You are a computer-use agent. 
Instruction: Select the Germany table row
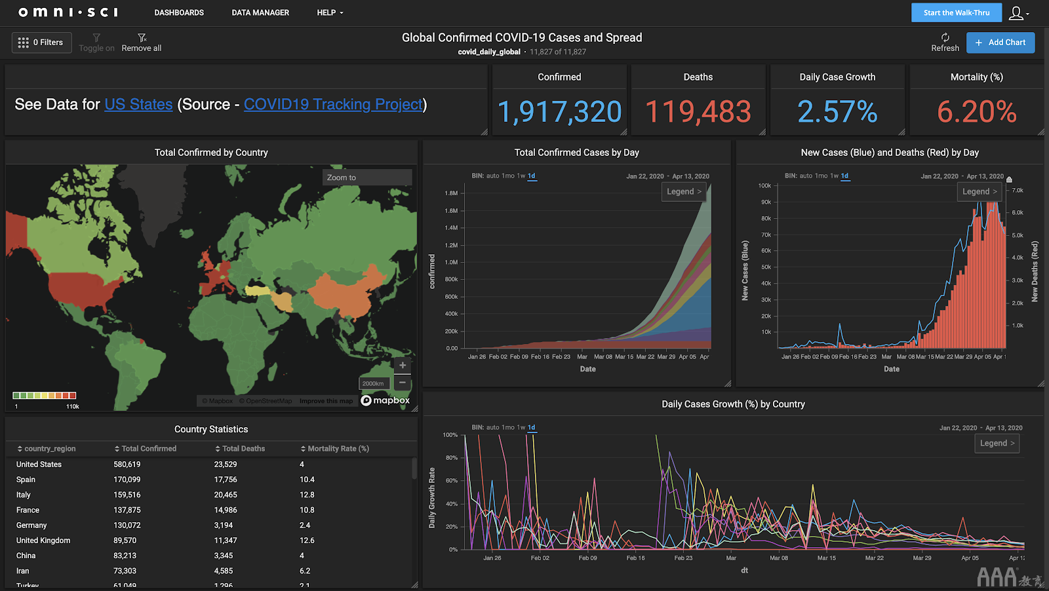pyautogui.click(x=208, y=525)
